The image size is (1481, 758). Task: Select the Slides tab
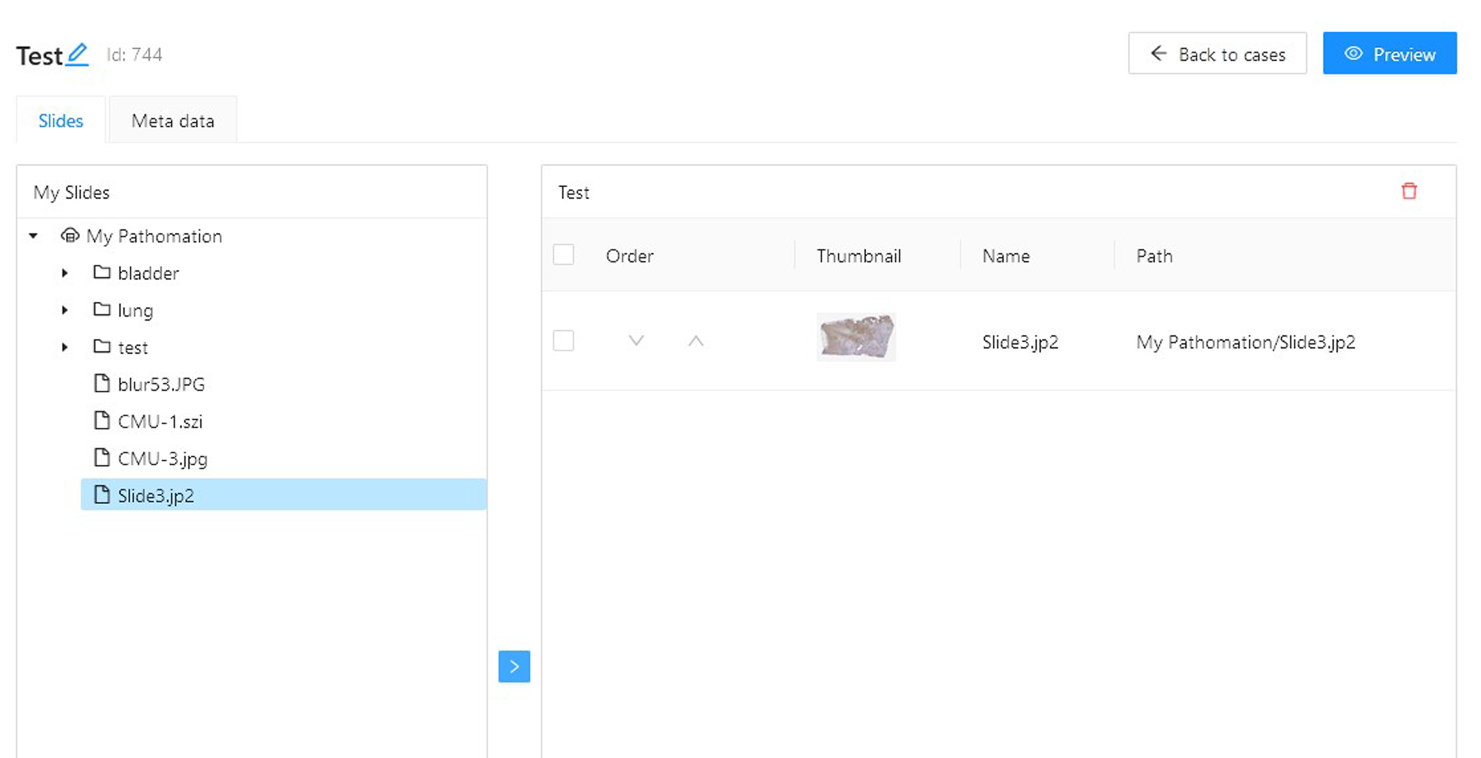tap(60, 121)
